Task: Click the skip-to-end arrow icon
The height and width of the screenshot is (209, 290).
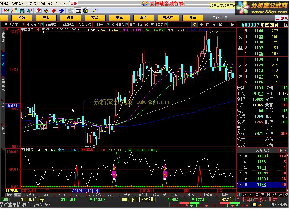Action: click(233, 25)
